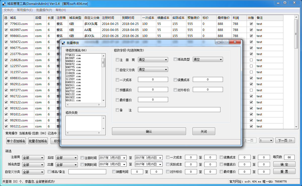Expand the 注册商 filter dropdown in 筛选
The image size is (302, 186).
[x=33, y=158]
